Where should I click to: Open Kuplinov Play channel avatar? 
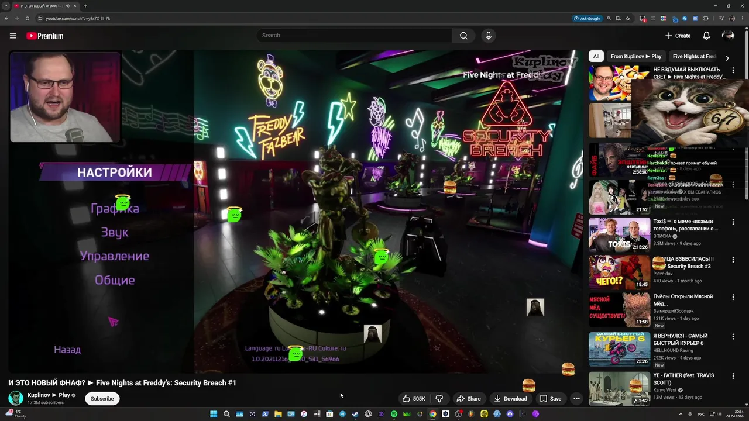click(16, 398)
